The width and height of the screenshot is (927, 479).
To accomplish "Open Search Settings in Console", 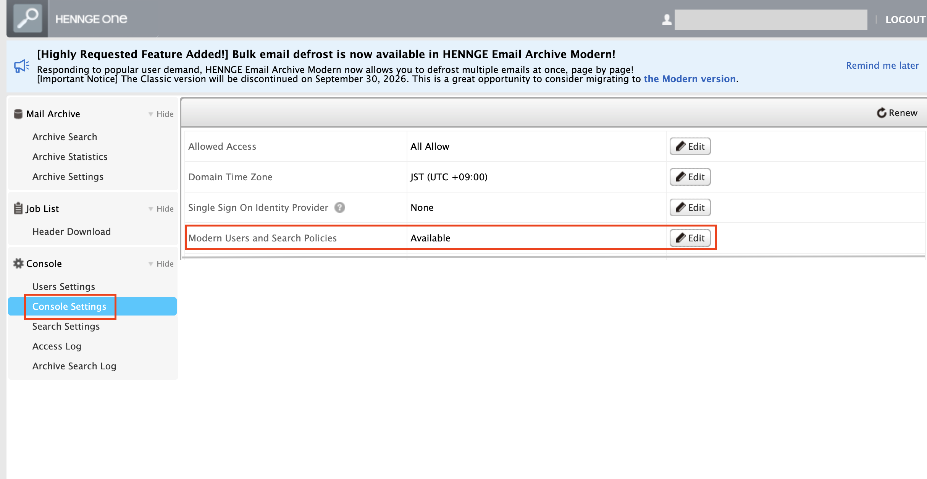I will pyautogui.click(x=66, y=326).
